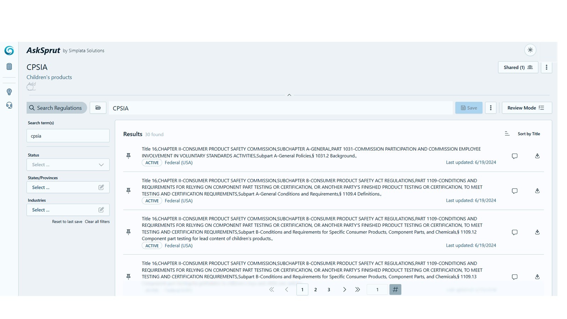Go to results page 2

315,290
